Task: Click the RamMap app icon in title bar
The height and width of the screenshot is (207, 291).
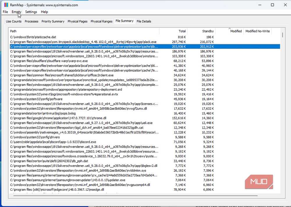Action: click(x=6, y=5)
